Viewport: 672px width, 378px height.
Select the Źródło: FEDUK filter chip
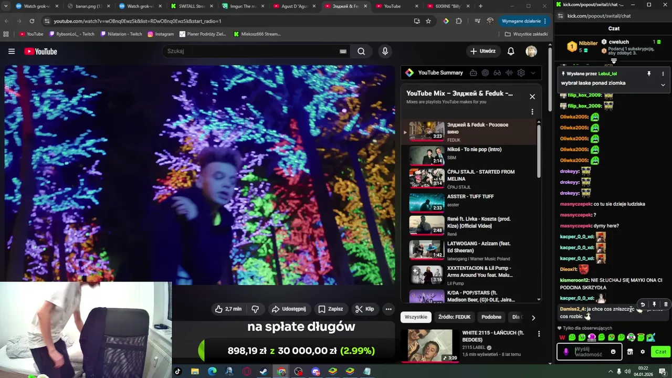coord(455,317)
